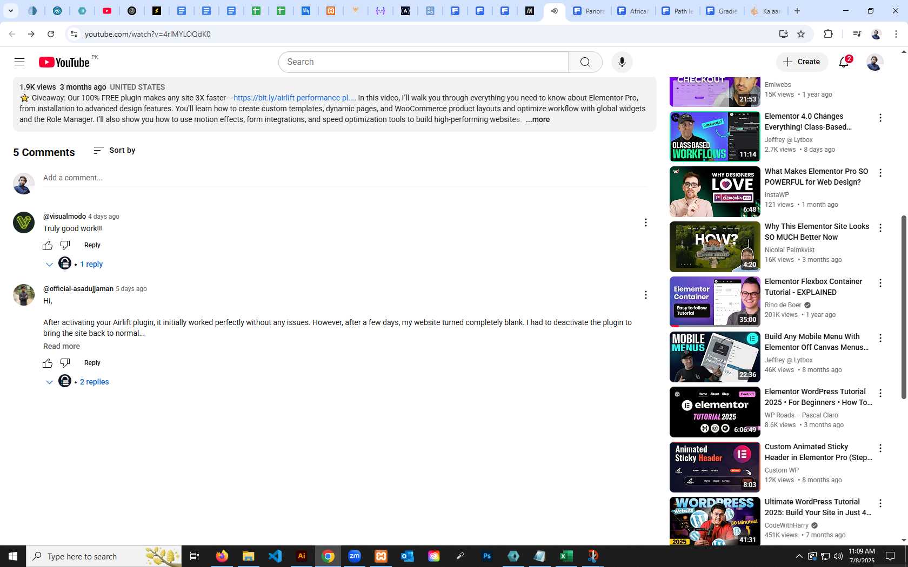Click the Add a comment field
The height and width of the screenshot is (567, 908).
[x=345, y=178]
